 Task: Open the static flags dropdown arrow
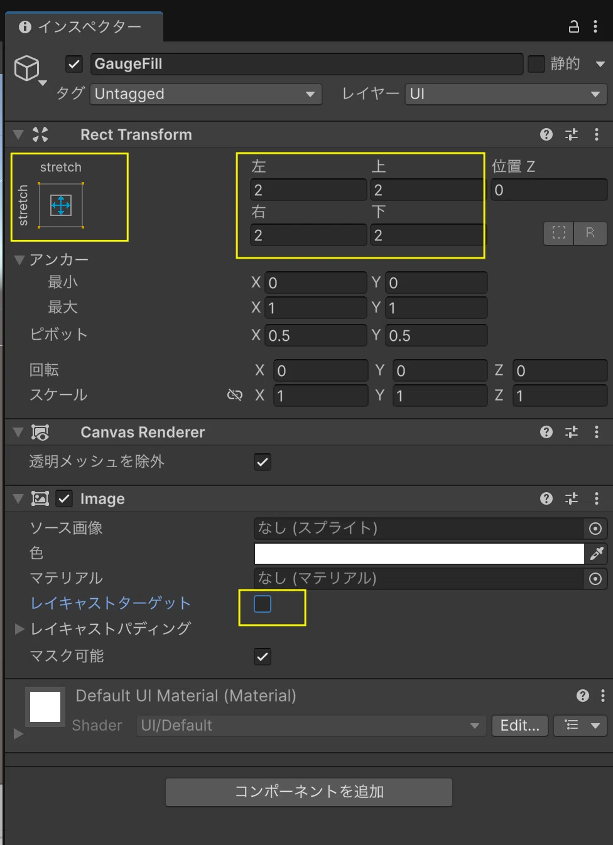click(x=600, y=64)
